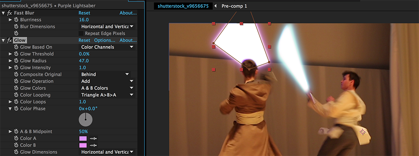Enable the Glow Based On stopwatch
Image resolution: width=419 pixels, height=156 pixels.
coord(16,47)
